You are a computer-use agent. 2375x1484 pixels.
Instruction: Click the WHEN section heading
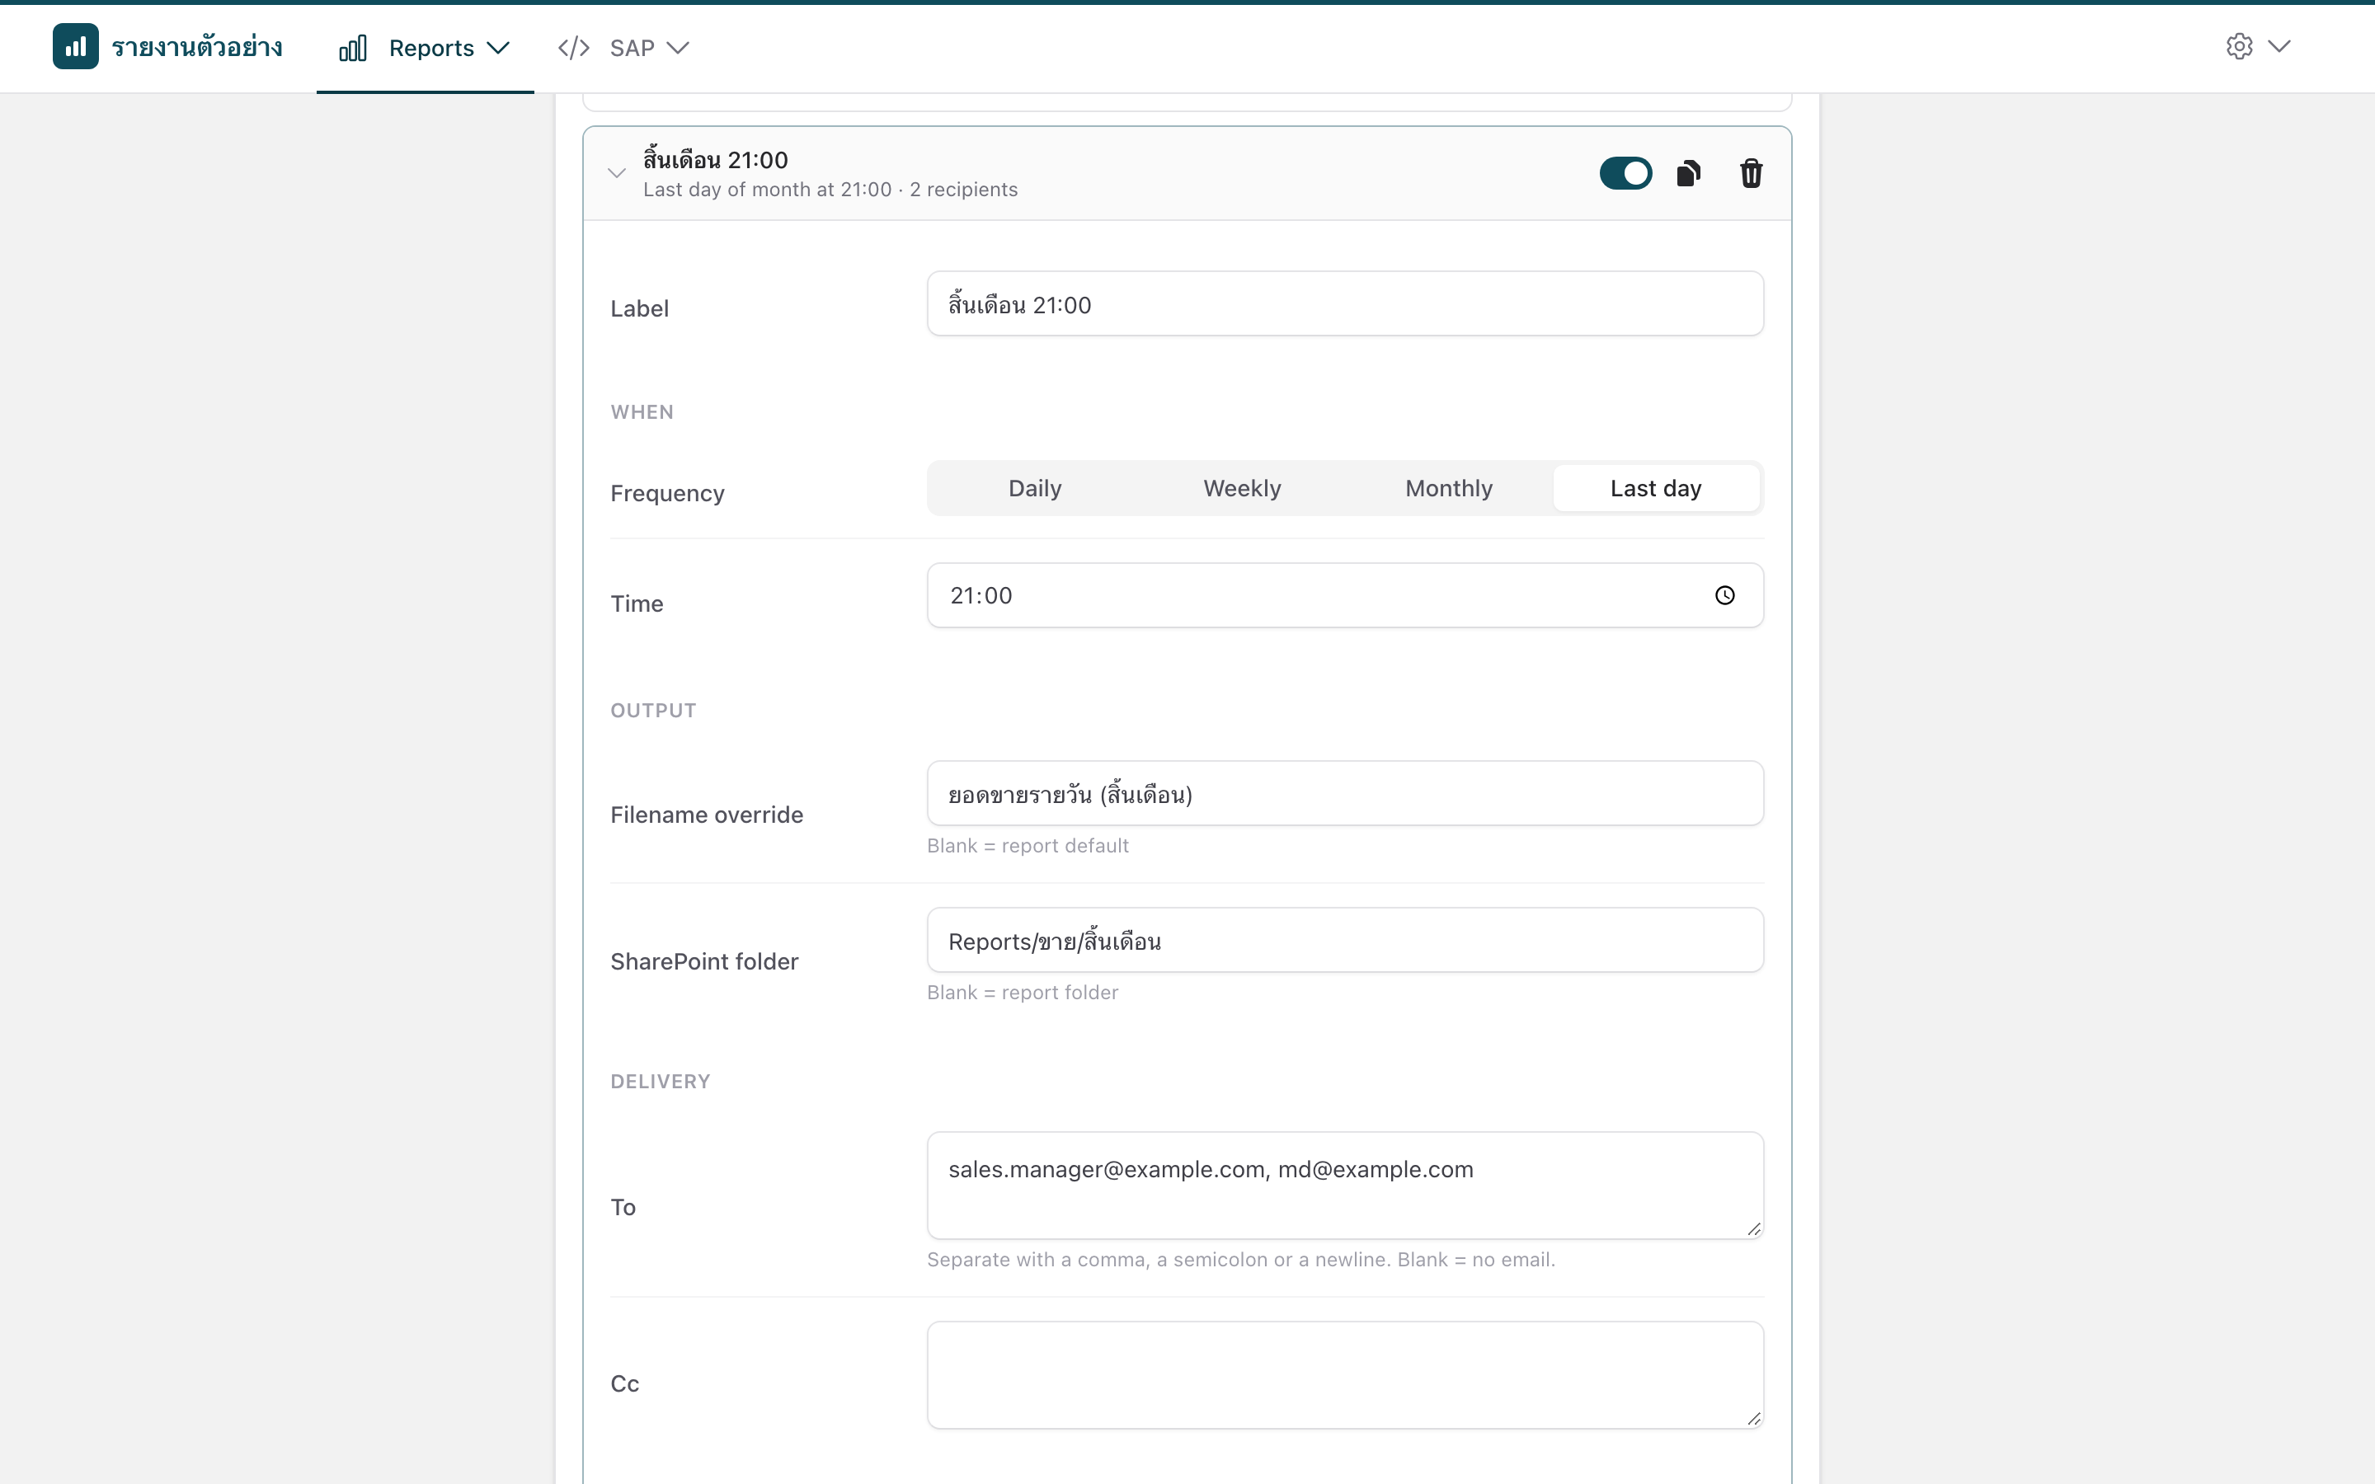point(642,412)
